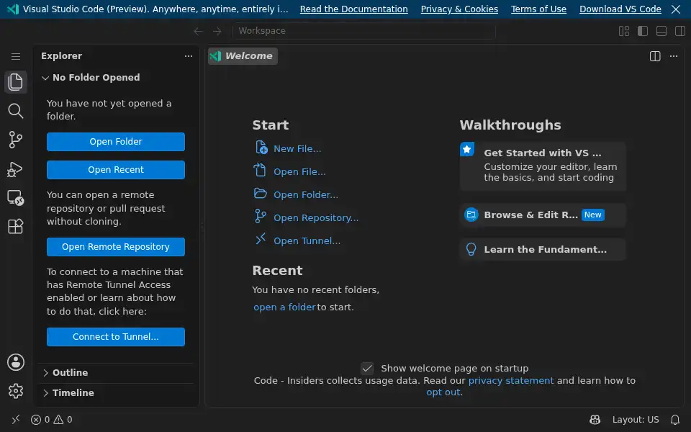
Task: Go forward with the right arrow
Action: (x=217, y=31)
